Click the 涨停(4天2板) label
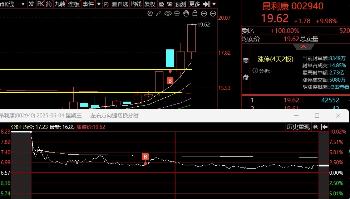Image resolution: width=350 pixels, height=199 pixels. pos(275,59)
